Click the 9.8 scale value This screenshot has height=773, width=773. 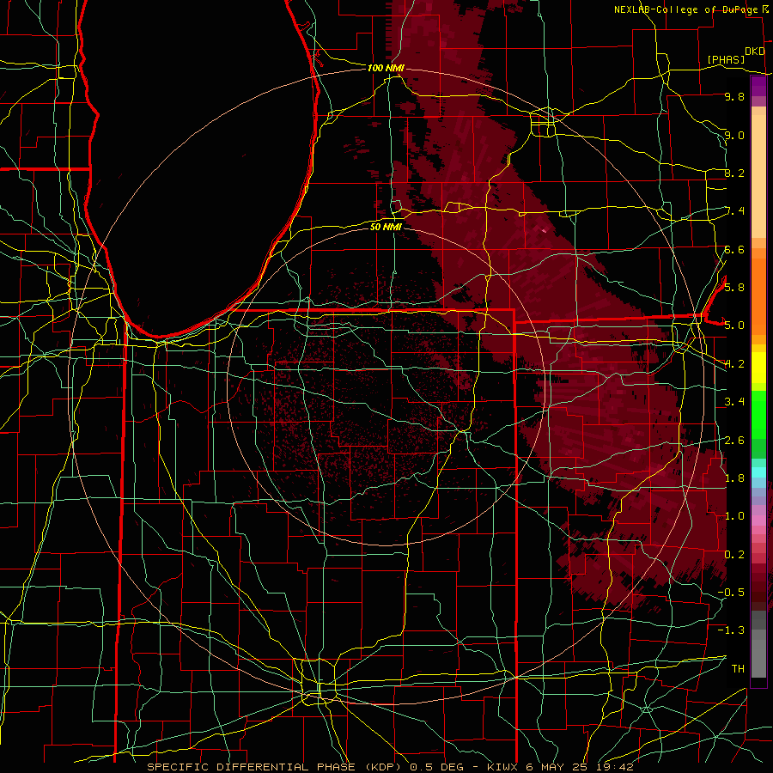pos(734,96)
